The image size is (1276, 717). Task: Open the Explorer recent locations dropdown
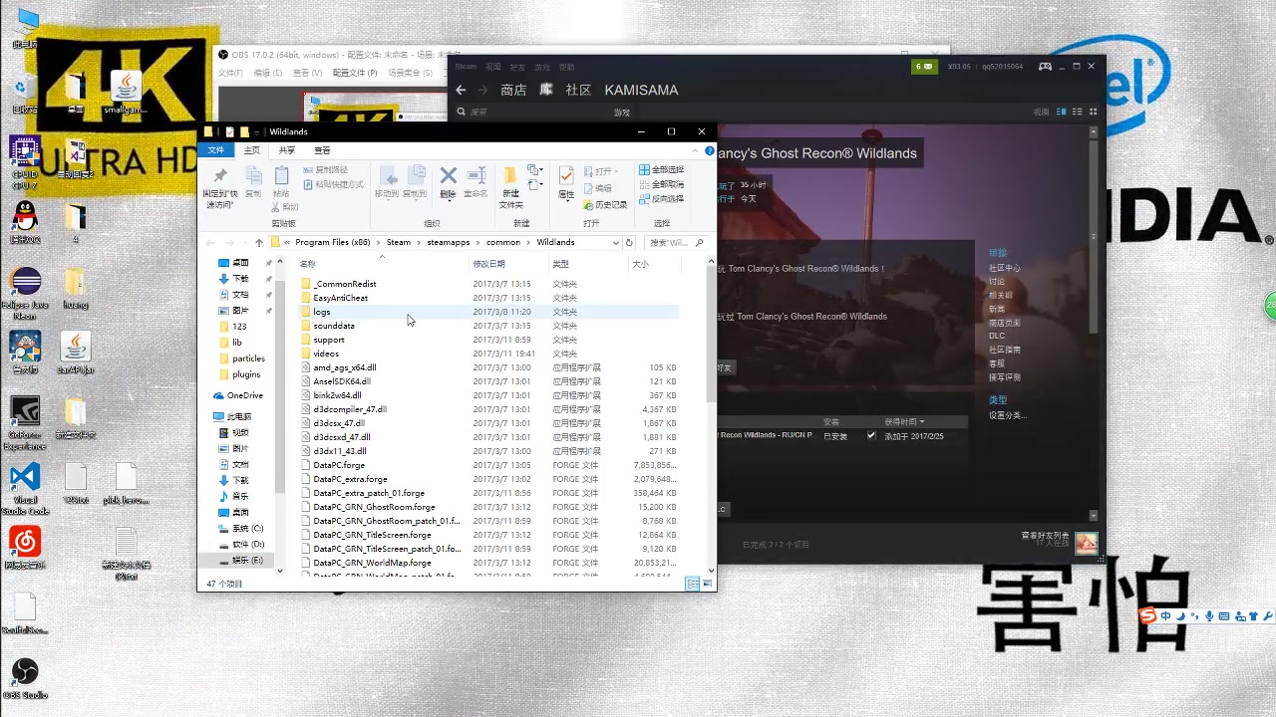coord(245,242)
